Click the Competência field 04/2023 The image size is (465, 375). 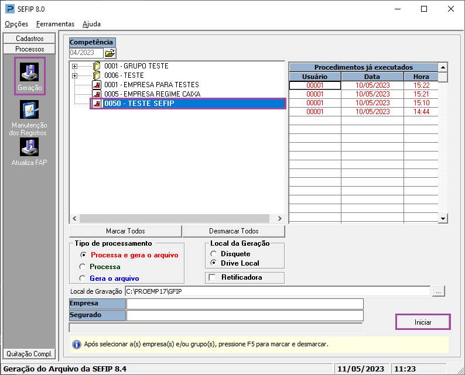[86, 53]
